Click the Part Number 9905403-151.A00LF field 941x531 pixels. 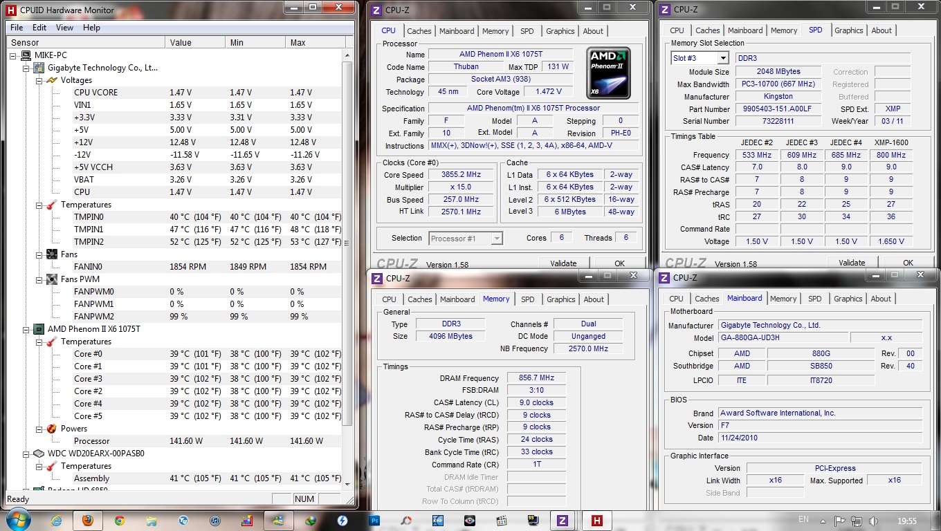point(778,109)
